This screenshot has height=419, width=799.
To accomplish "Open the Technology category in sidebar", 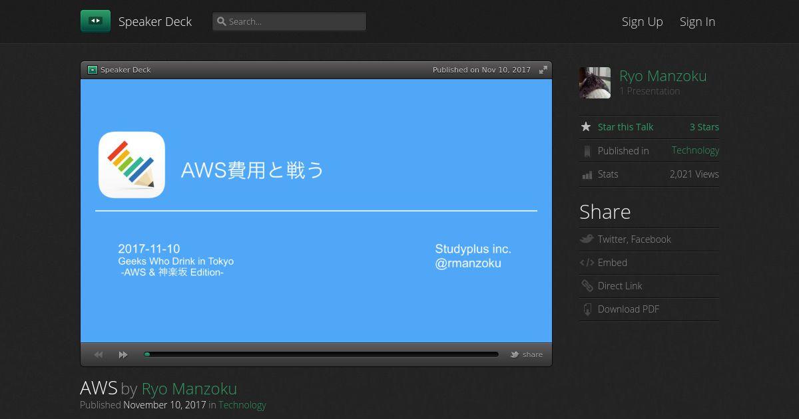I will [x=695, y=150].
